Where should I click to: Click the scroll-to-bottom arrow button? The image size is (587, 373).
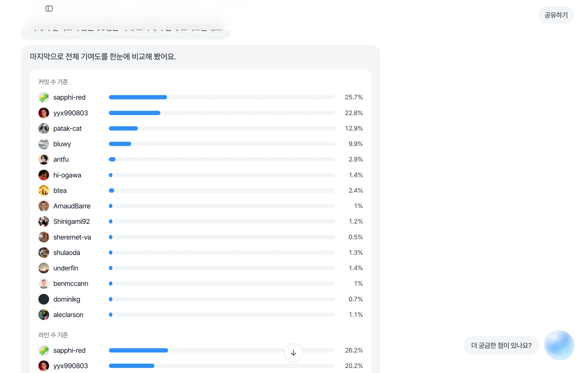coord(293,352)
